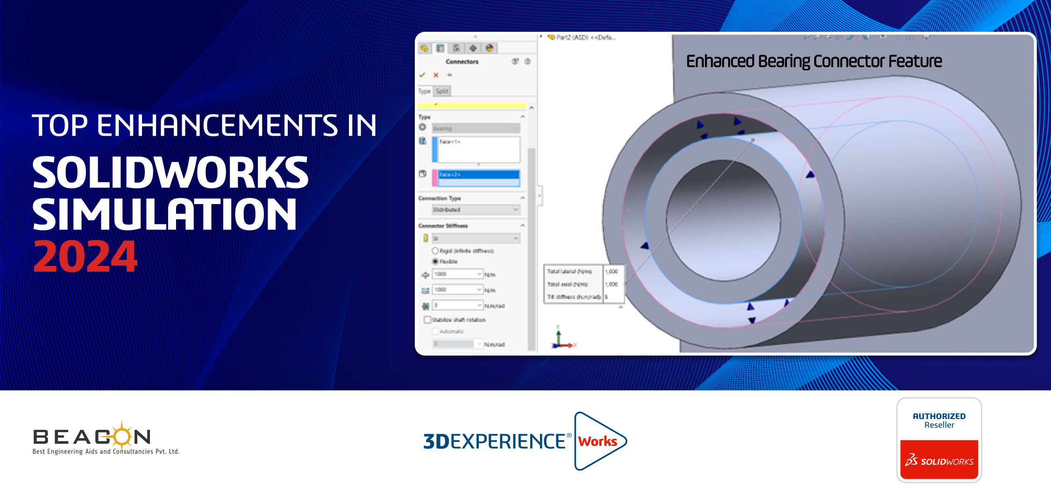Viewport: 1051px width, 490px height.
Task: Click the blue color bar beside Face<1>
Action: pyautogui.click(x=435, y=149)
